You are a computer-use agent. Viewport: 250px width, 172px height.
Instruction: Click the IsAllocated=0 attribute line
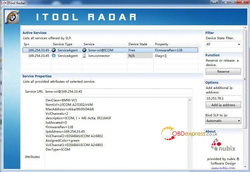(56, 123)
